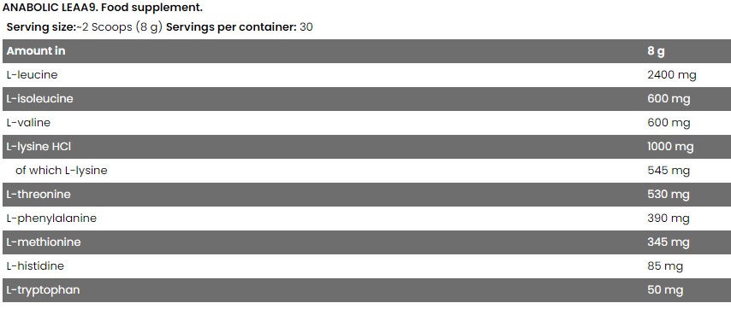
Task: Select the L-threonine row
Action: (x=365, y=195)
